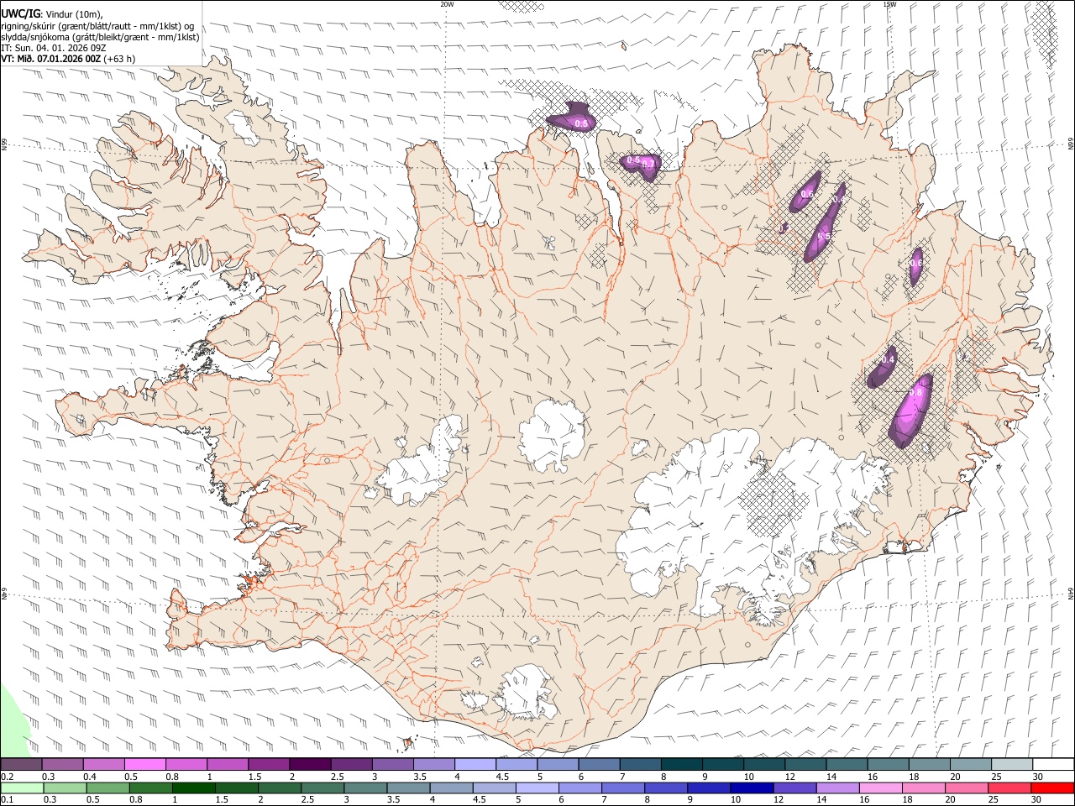Click the 0.4 value label on the map
1075x806 pixels.
click(x=889, y=359)
